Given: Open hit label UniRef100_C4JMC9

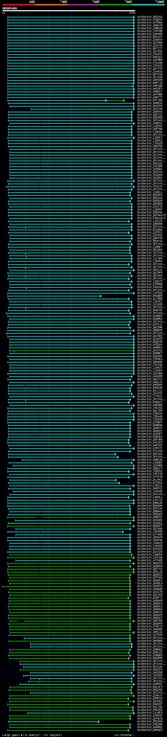Looking at the screenshot, I should 150,713.
